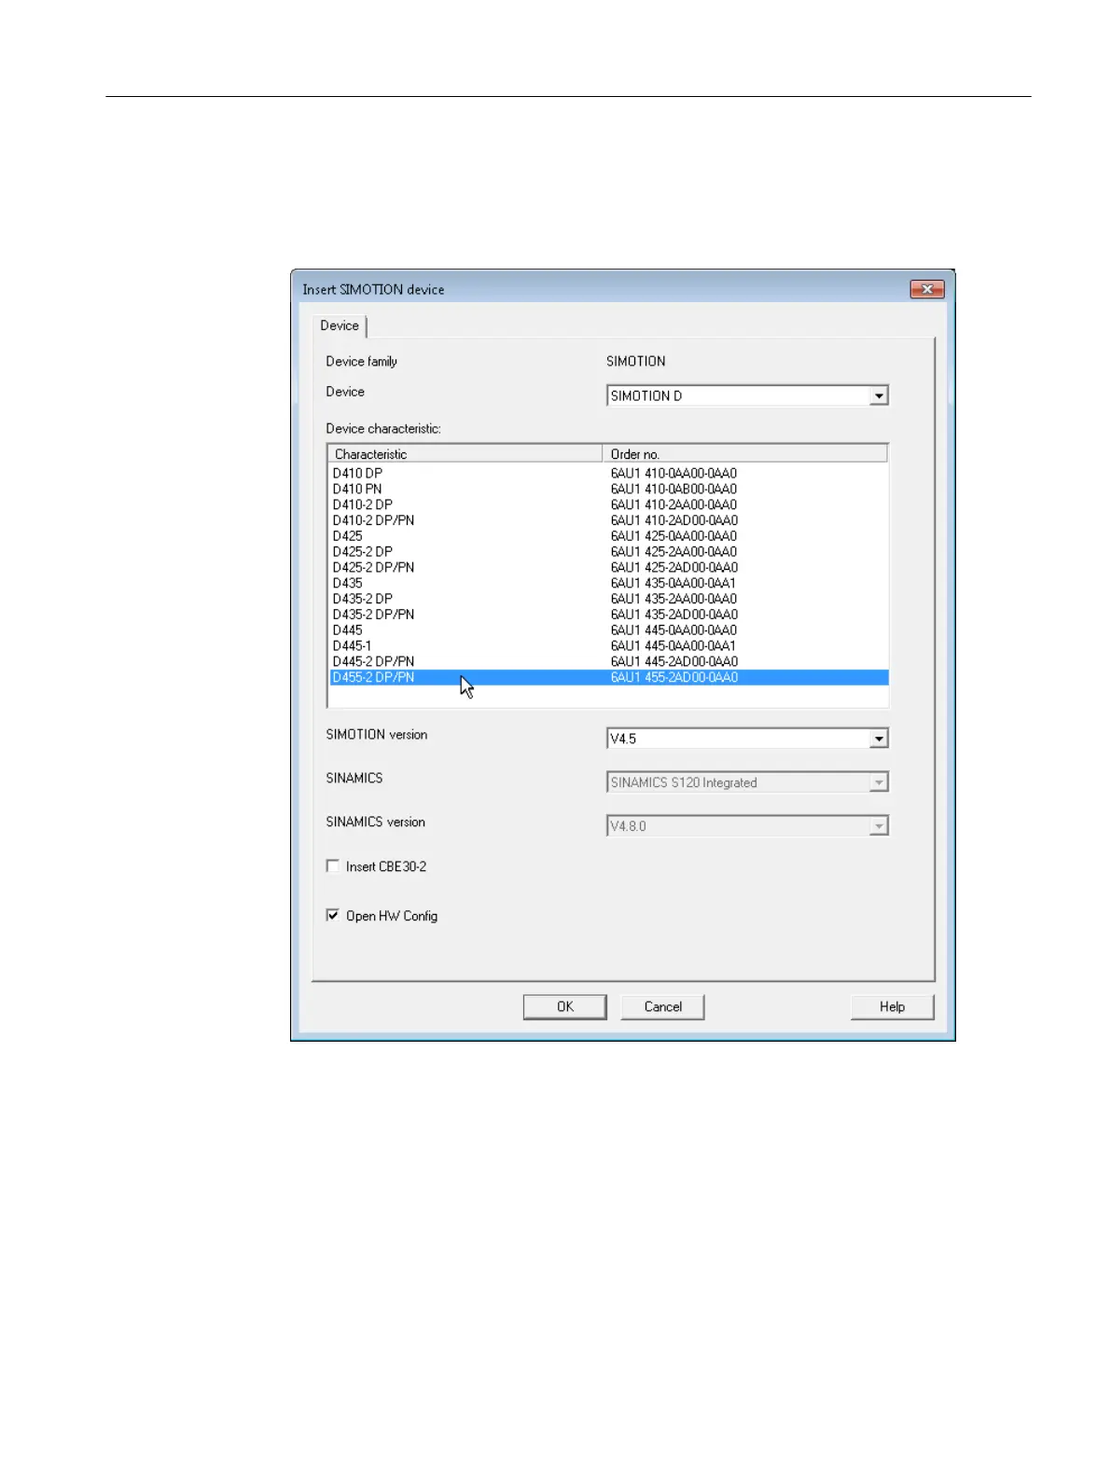This screenshot has height=1480, width=1111.
Task: Select D445-2 DP/PN in the list
Action: click(608, 661)
